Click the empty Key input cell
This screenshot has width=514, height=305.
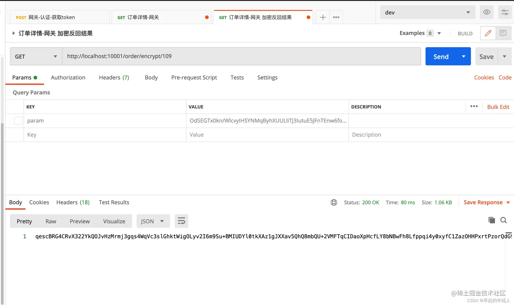tap(105, 135)
